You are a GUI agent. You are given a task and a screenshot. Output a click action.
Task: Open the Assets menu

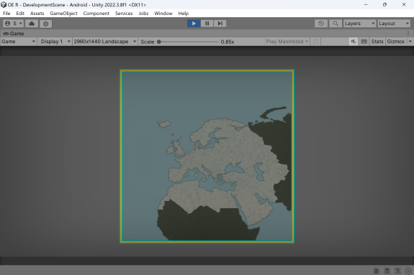(37, 14)
